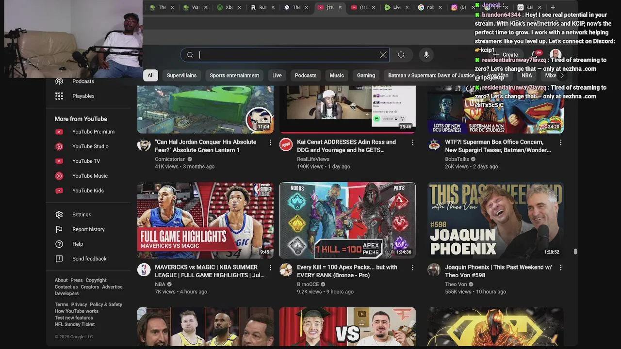Open NBA channel avatar

(x=144, y=270)
